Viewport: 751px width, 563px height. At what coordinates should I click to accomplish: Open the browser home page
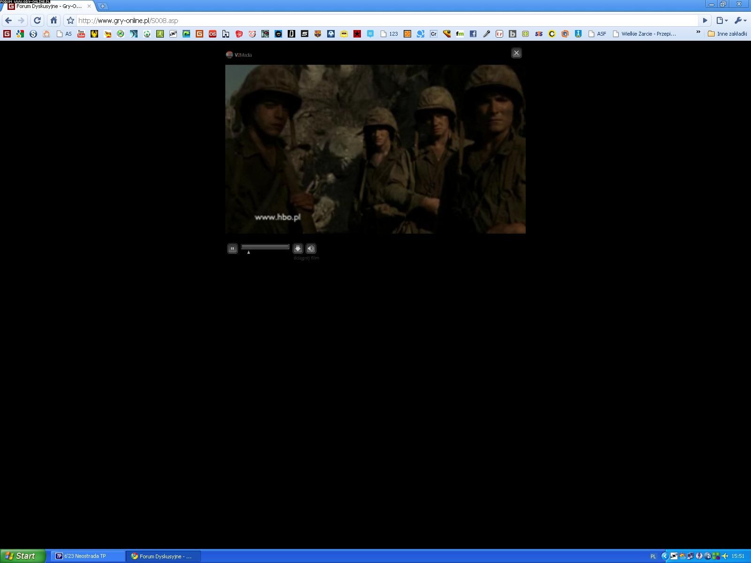[x=54, y=21]
